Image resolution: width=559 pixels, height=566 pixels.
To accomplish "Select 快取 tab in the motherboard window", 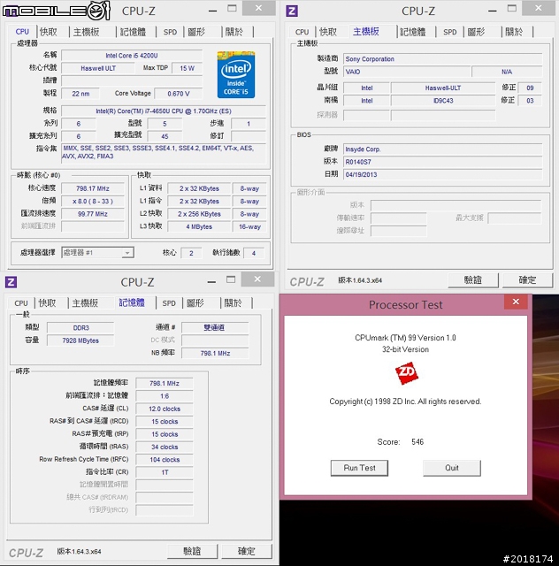I will click(x=328, y=32).
